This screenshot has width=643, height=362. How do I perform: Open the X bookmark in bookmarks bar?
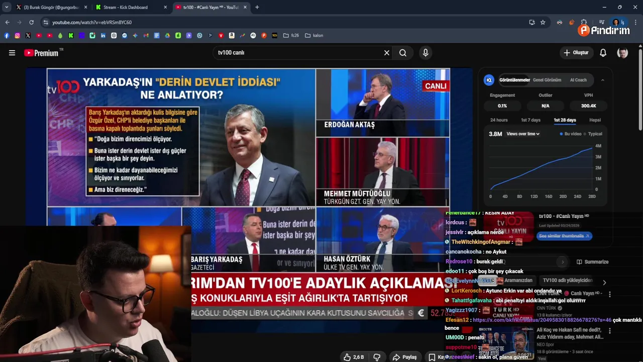pyautogui.click(x=28, y=36)
